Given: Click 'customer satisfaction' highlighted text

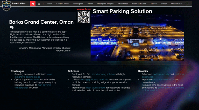Looking at the screenshot, I should click(163, 80).
